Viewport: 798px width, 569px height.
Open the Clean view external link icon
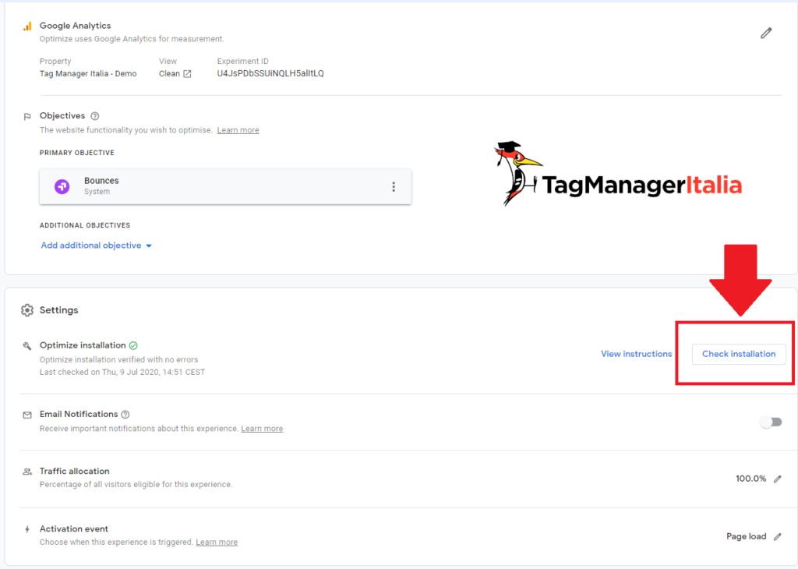187,74
